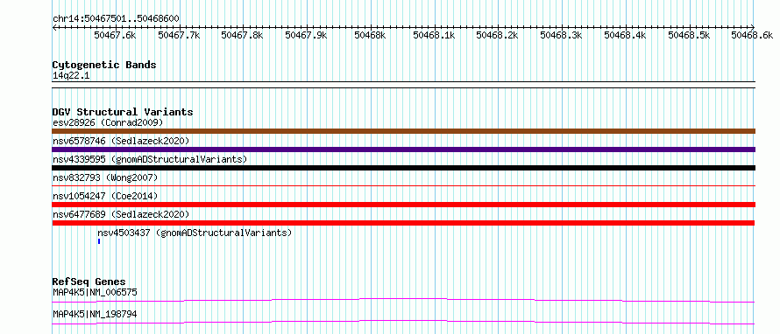Click the RefSeq Genes track title
780x334 pixels.
89,282
